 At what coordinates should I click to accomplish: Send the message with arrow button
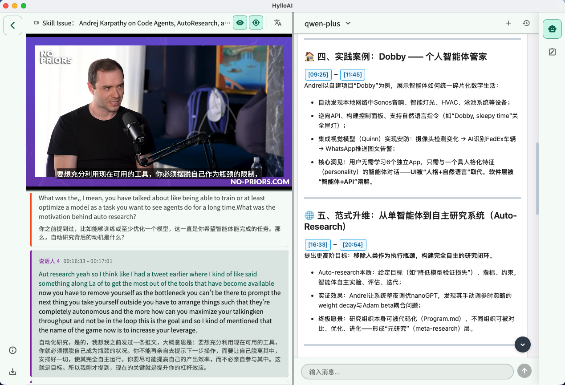[524, 371]
